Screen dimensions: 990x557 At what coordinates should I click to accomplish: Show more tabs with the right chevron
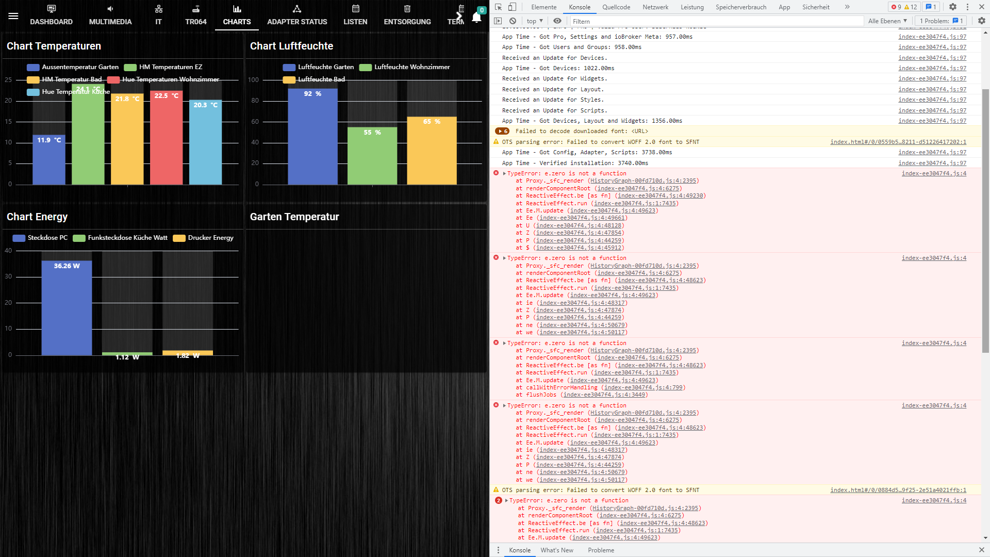[x=459, y=15]
